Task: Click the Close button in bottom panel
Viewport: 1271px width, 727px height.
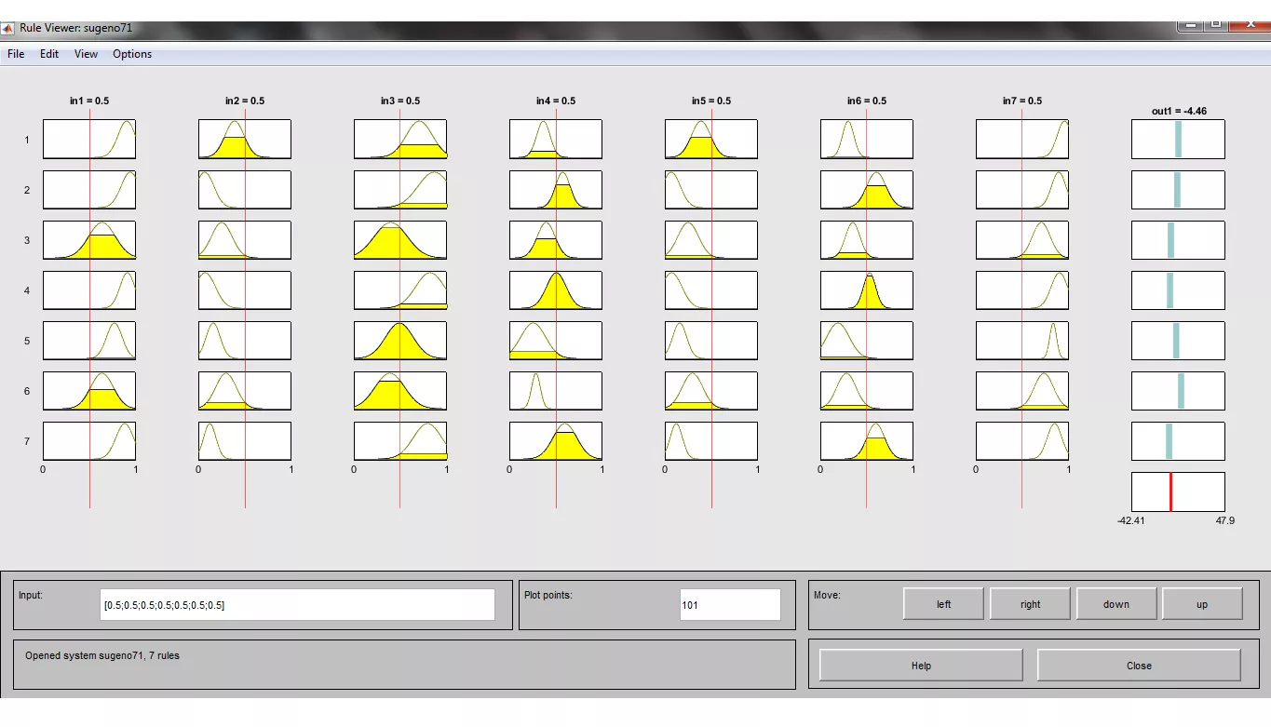Action: pos(1138,666)
